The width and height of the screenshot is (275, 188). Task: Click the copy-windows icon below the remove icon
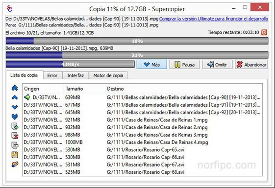15,145
